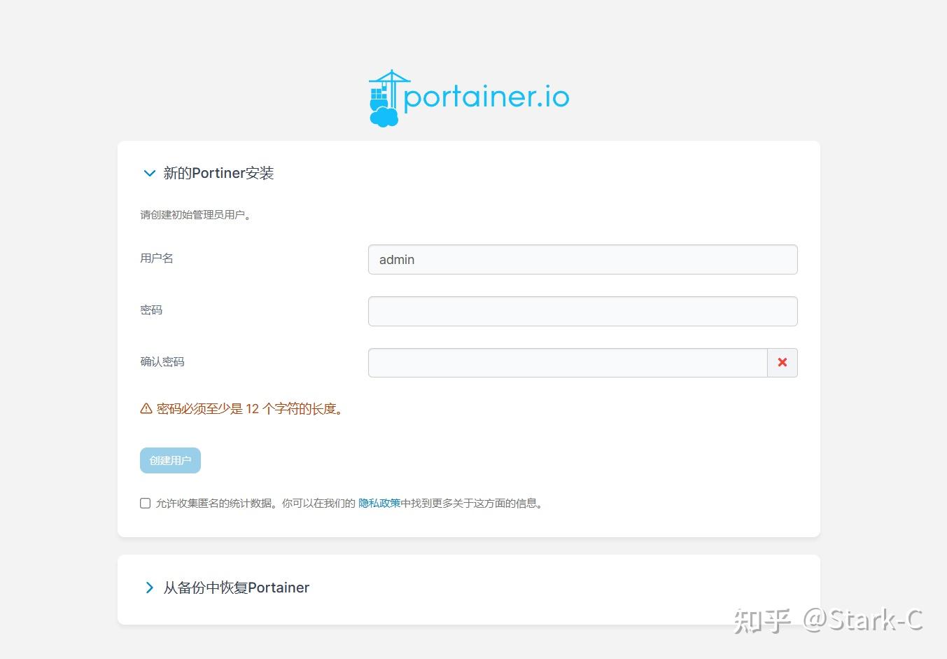Click the 创建用户 button
Viewport: 947px width, 659px height.
[x=170, y=460]
